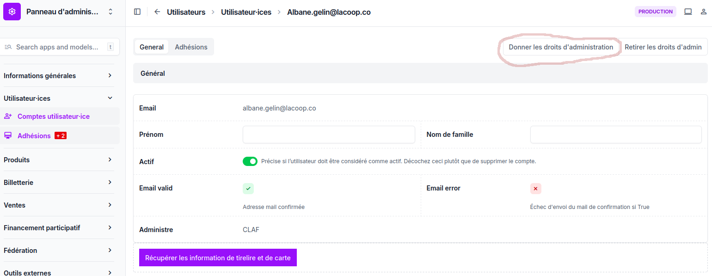Click the purple settings gear logo

tap(12, 12)
